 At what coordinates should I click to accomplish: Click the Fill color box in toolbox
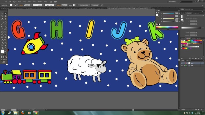tap(3, 51)
